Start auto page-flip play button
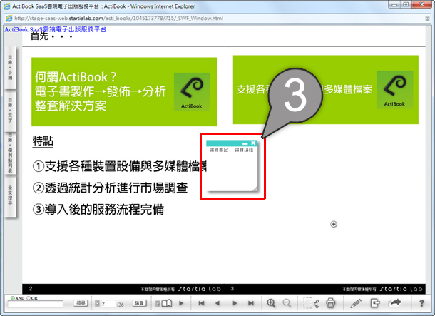 181,303
